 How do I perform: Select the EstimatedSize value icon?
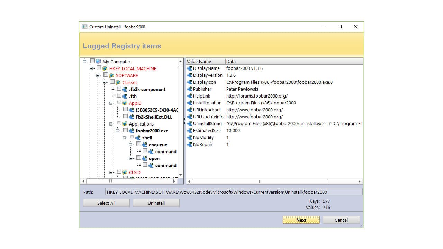pyautogui.click(x=189, y=130)
